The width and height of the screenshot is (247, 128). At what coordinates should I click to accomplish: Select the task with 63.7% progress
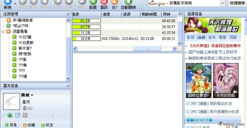click(125, 27)
